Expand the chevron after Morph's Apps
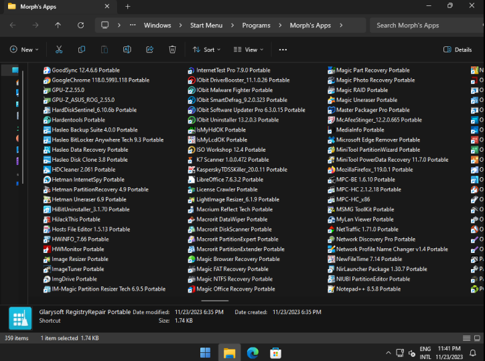The image size is (485, 361). pos(341,25)
